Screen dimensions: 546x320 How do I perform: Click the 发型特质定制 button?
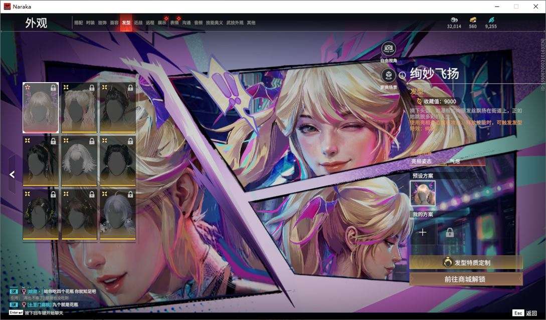[466, 262]
